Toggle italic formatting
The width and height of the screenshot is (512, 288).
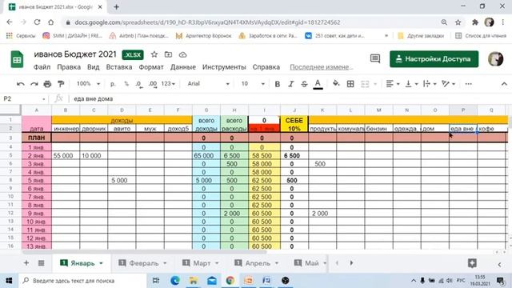(290, 84)
